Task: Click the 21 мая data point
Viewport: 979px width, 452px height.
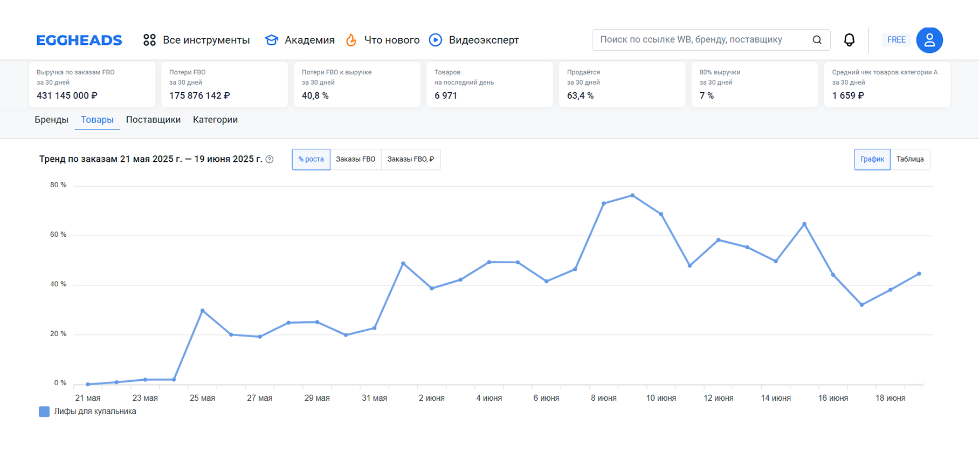Action: (88, 385)
